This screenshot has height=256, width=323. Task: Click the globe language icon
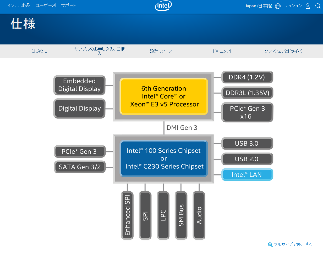point(278,6)
